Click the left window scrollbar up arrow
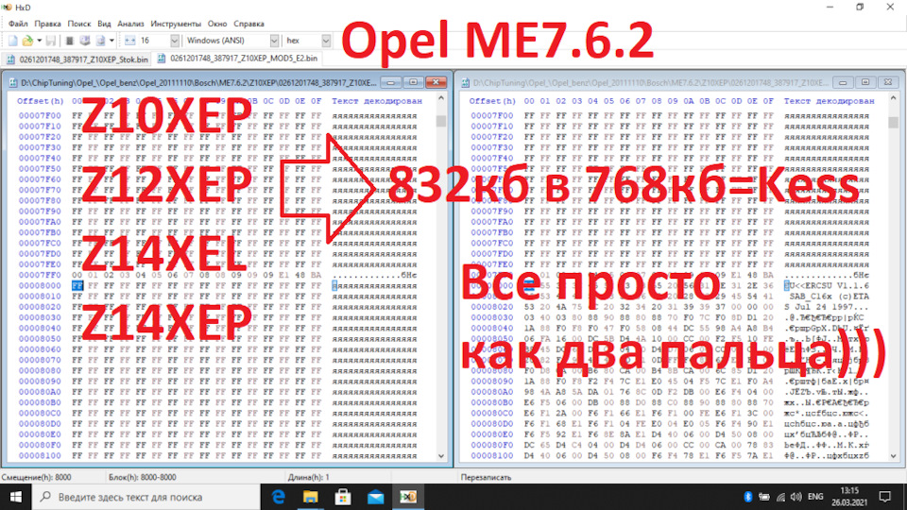 (x=441, y=98)
